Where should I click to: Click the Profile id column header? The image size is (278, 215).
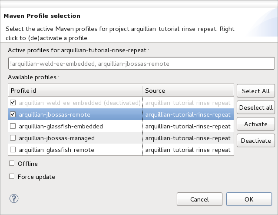coord(75,91)
